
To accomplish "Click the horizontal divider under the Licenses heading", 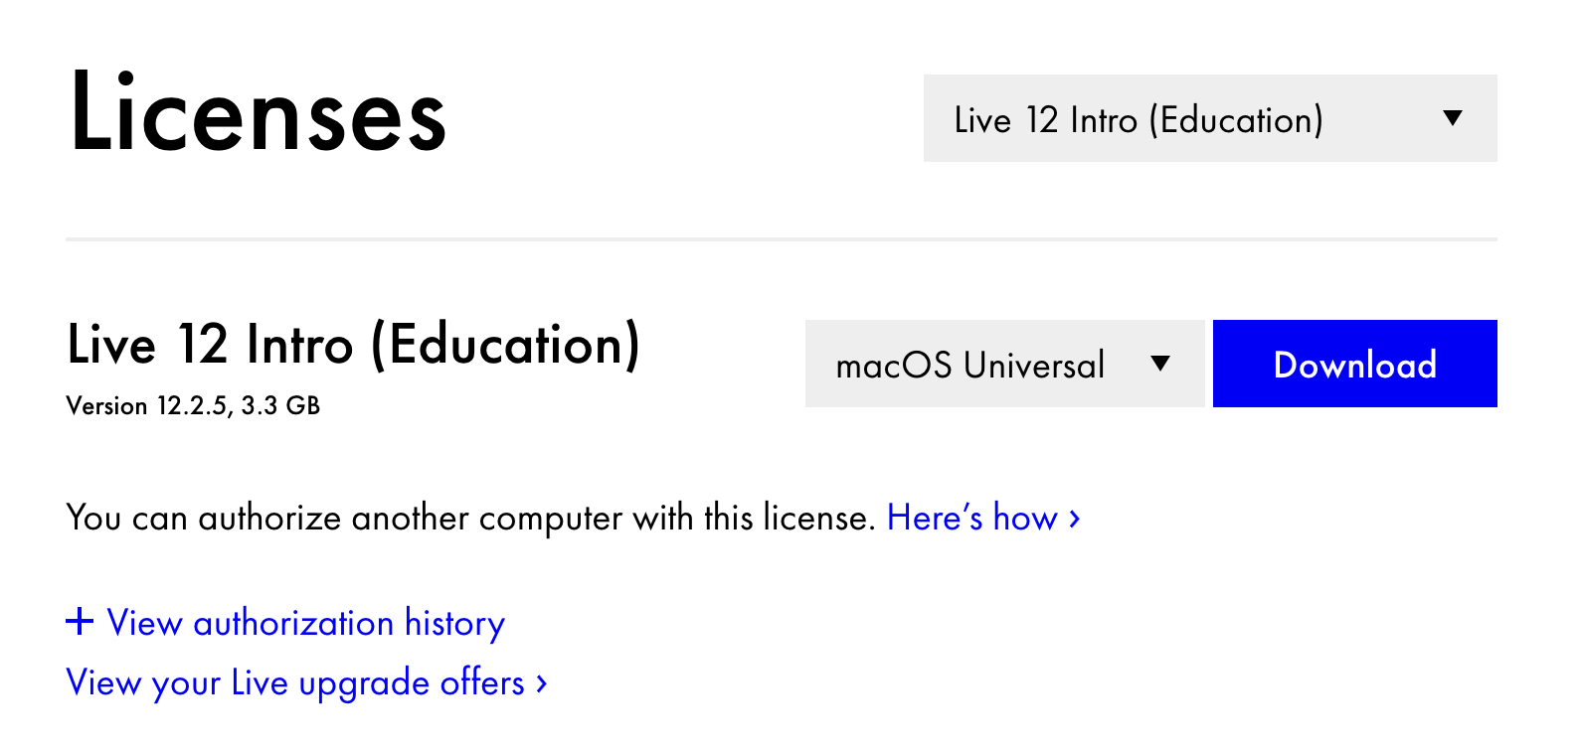I will click(782, 239).
